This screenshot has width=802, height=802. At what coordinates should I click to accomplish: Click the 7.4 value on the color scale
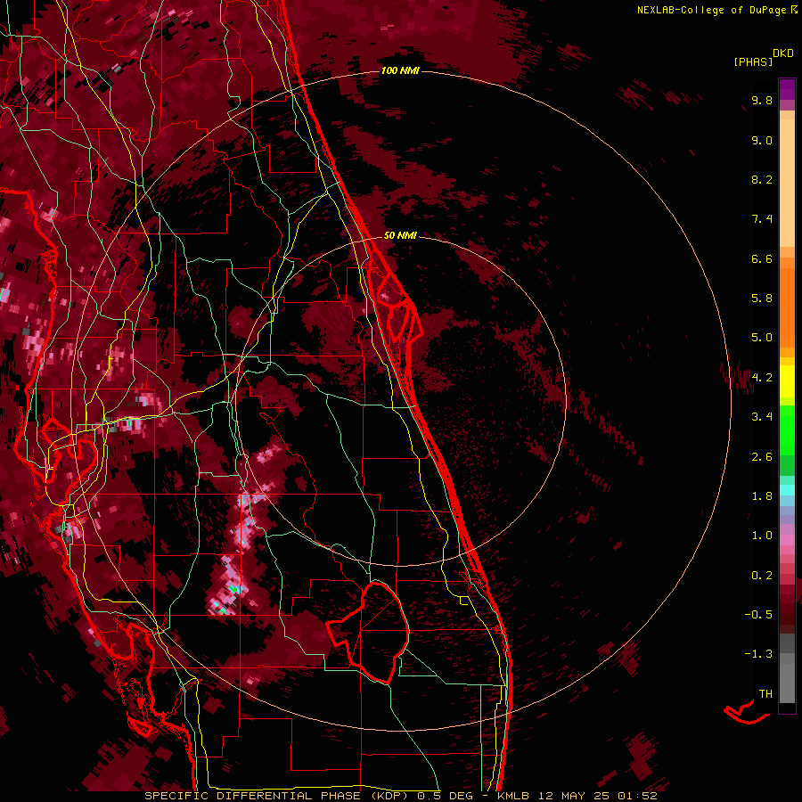tap(762, 219)
